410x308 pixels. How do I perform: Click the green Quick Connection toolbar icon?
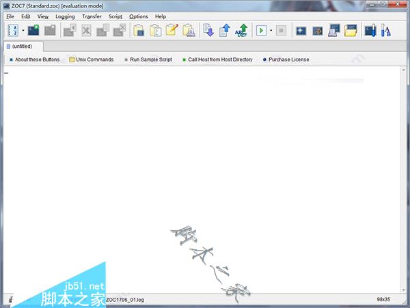click(33, 31)
